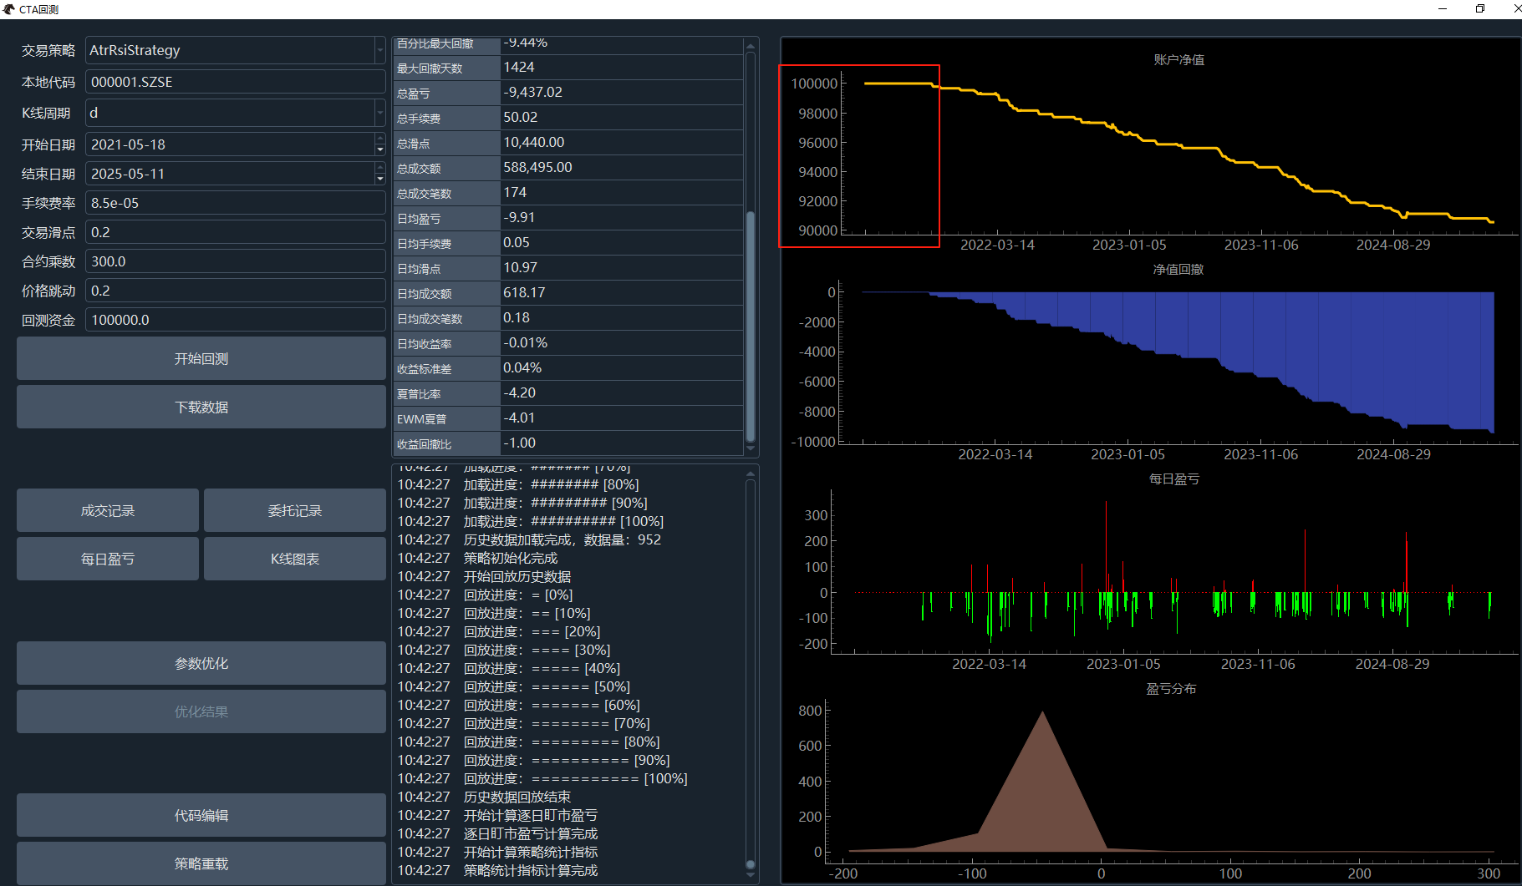Viewport: 1522px width, 886px height.
Task: Click the CTA回测 window title icon
Action: click(9, 9)
